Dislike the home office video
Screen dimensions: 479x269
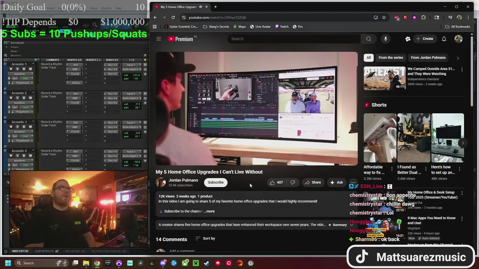293,182
